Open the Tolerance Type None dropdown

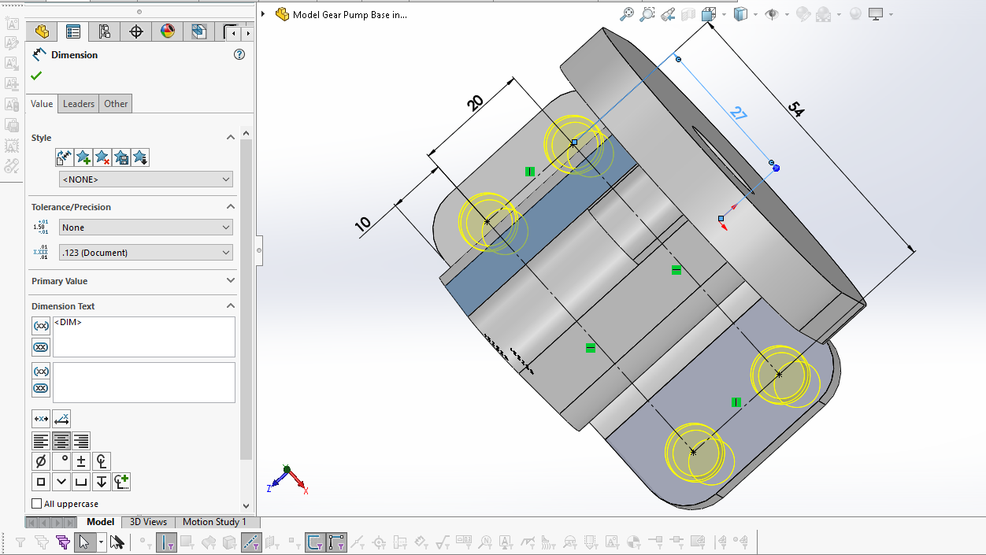pos(146,228)
